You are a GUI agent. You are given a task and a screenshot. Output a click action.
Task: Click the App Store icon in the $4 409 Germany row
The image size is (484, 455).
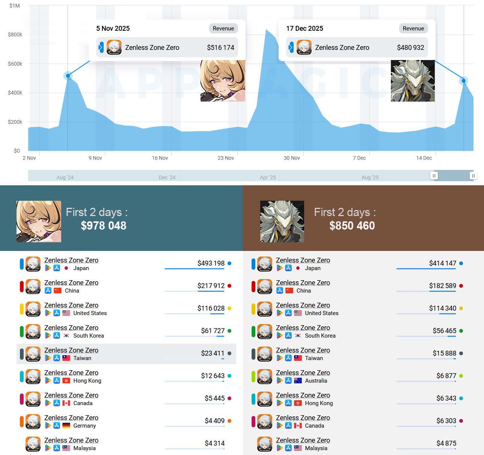click(57, 426)
